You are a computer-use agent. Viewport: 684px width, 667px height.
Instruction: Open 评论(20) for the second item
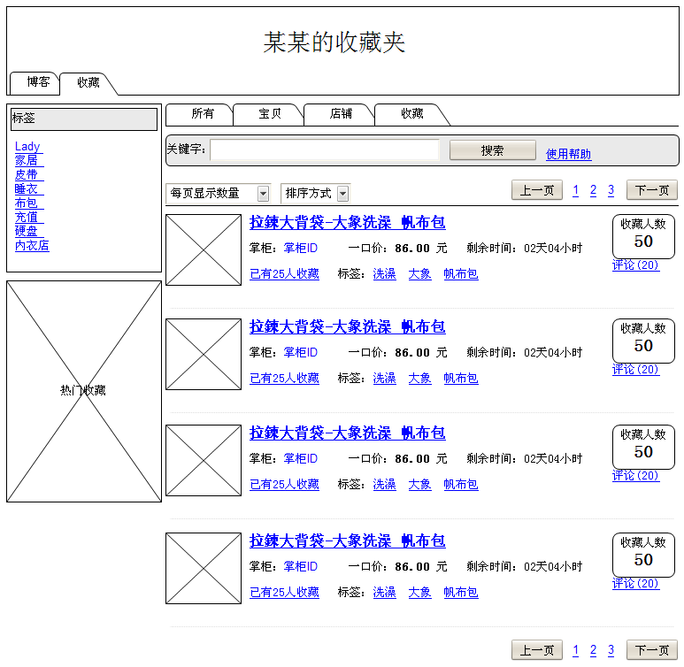(635, 370)
